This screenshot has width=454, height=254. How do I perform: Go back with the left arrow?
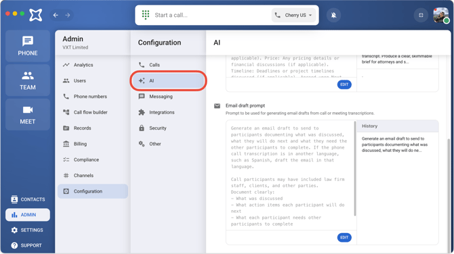(x=56, y=15)
